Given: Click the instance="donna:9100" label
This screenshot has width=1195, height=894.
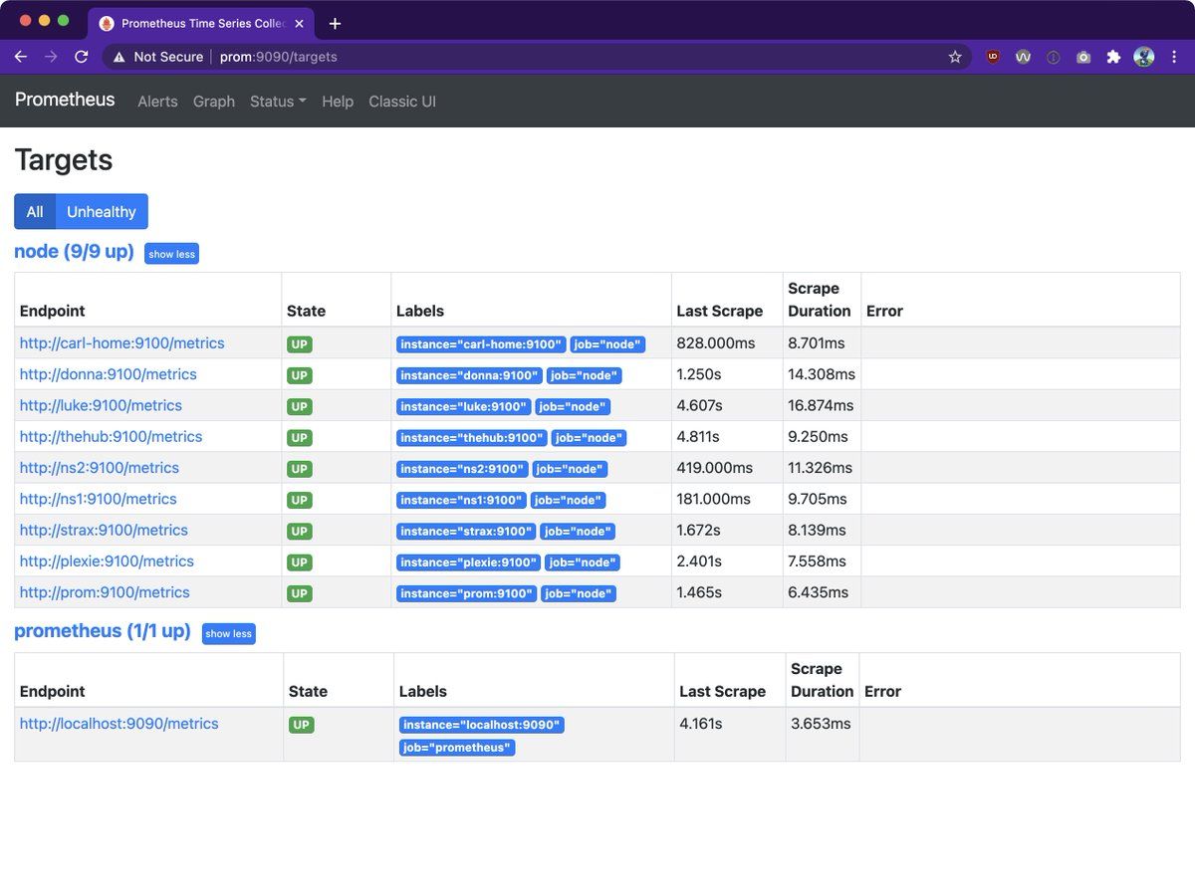Looking at the screenshot, I should click(469, 375).
